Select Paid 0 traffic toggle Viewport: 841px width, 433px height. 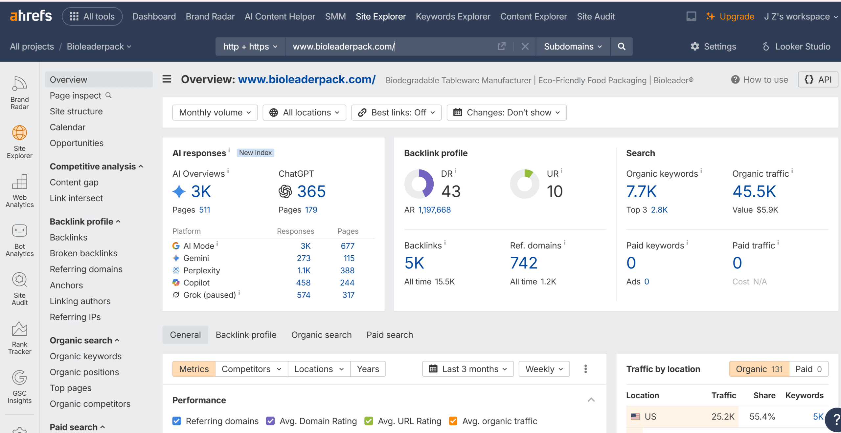(808, 369)
